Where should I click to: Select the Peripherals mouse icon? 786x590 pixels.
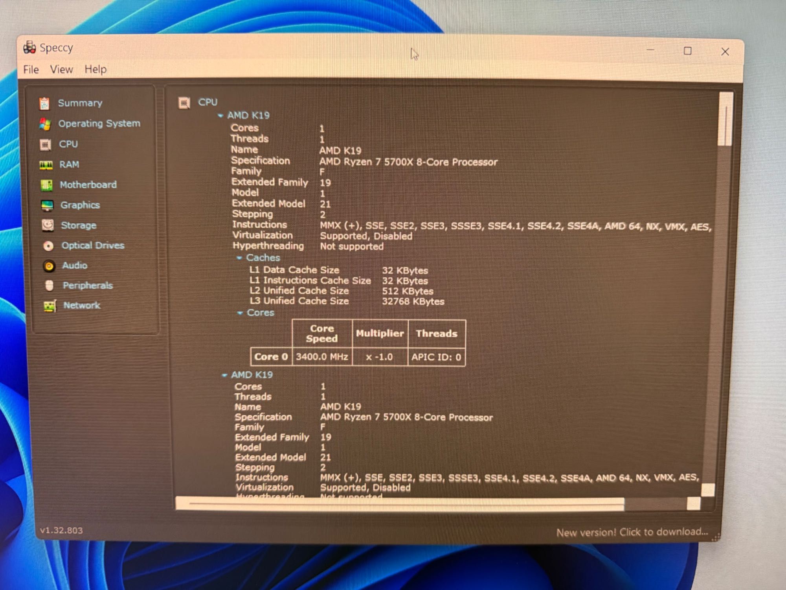click(49, 286)
